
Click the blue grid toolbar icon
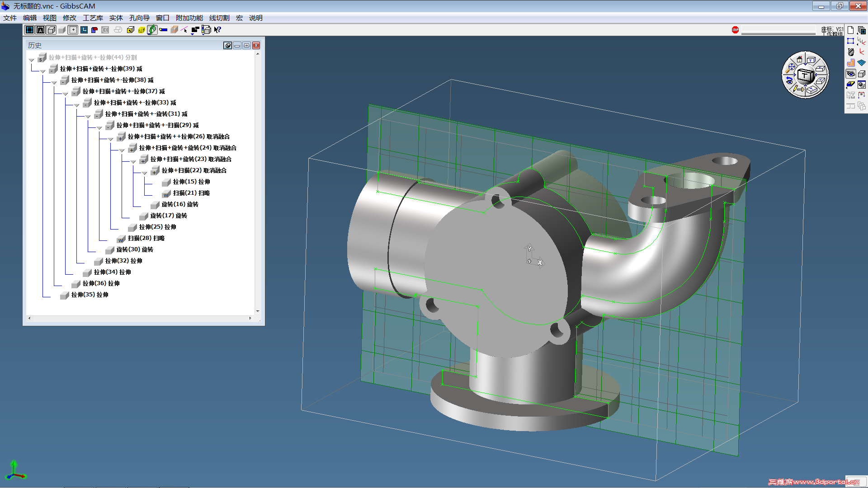[84, 30]
